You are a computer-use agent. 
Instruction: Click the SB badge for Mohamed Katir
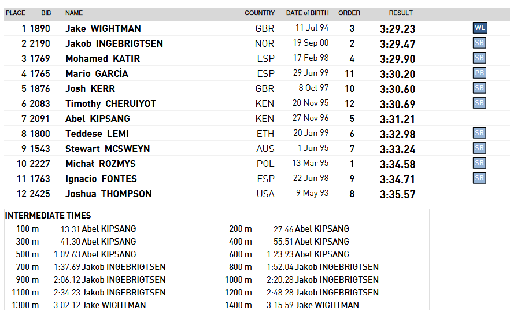tap(479, 58)
